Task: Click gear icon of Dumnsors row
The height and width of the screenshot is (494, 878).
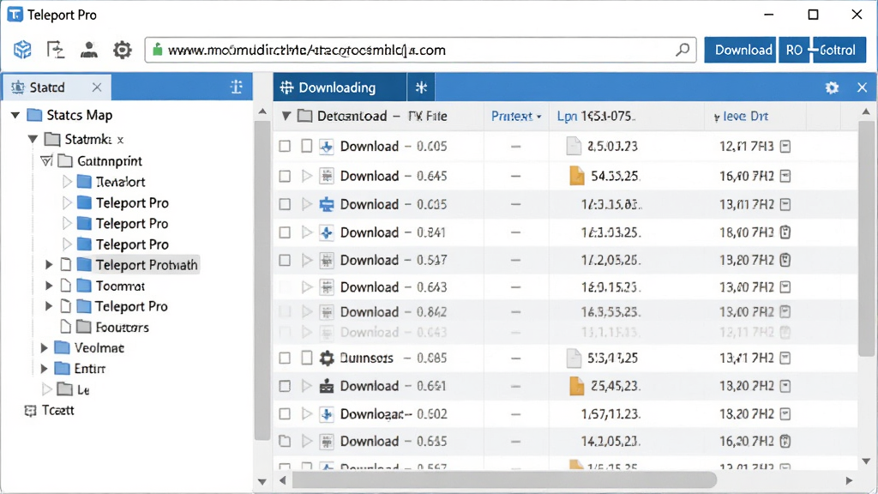Action: (x=327, y=358)
